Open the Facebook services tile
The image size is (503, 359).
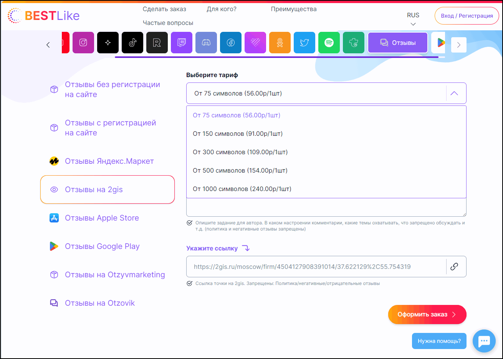[231, 43]
